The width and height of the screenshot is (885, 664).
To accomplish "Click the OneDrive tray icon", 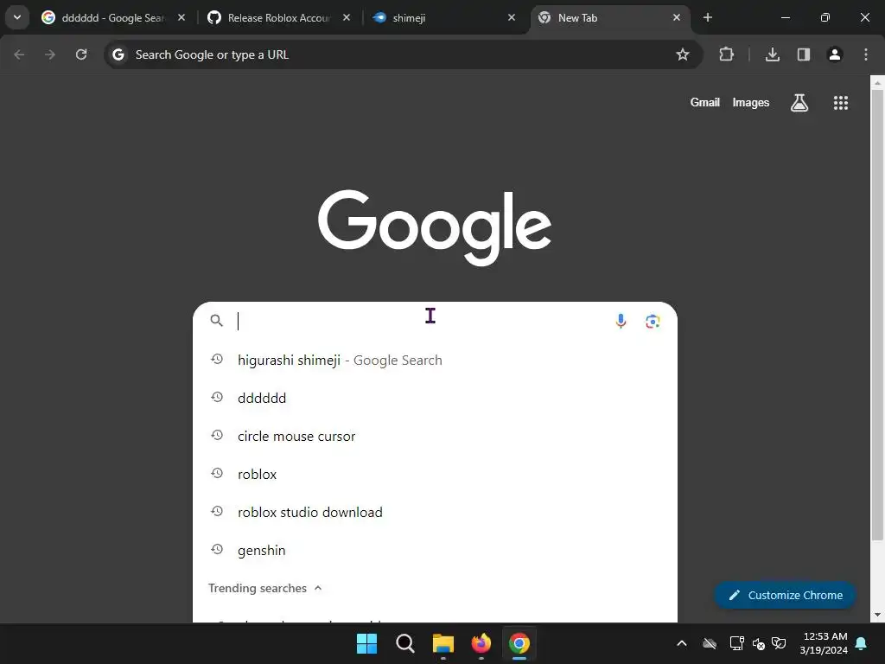I will (710, 643).
